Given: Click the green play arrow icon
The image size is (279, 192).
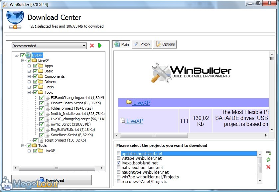Looking at the screenshot, I should pyautogui.click(x=100, y=46).
